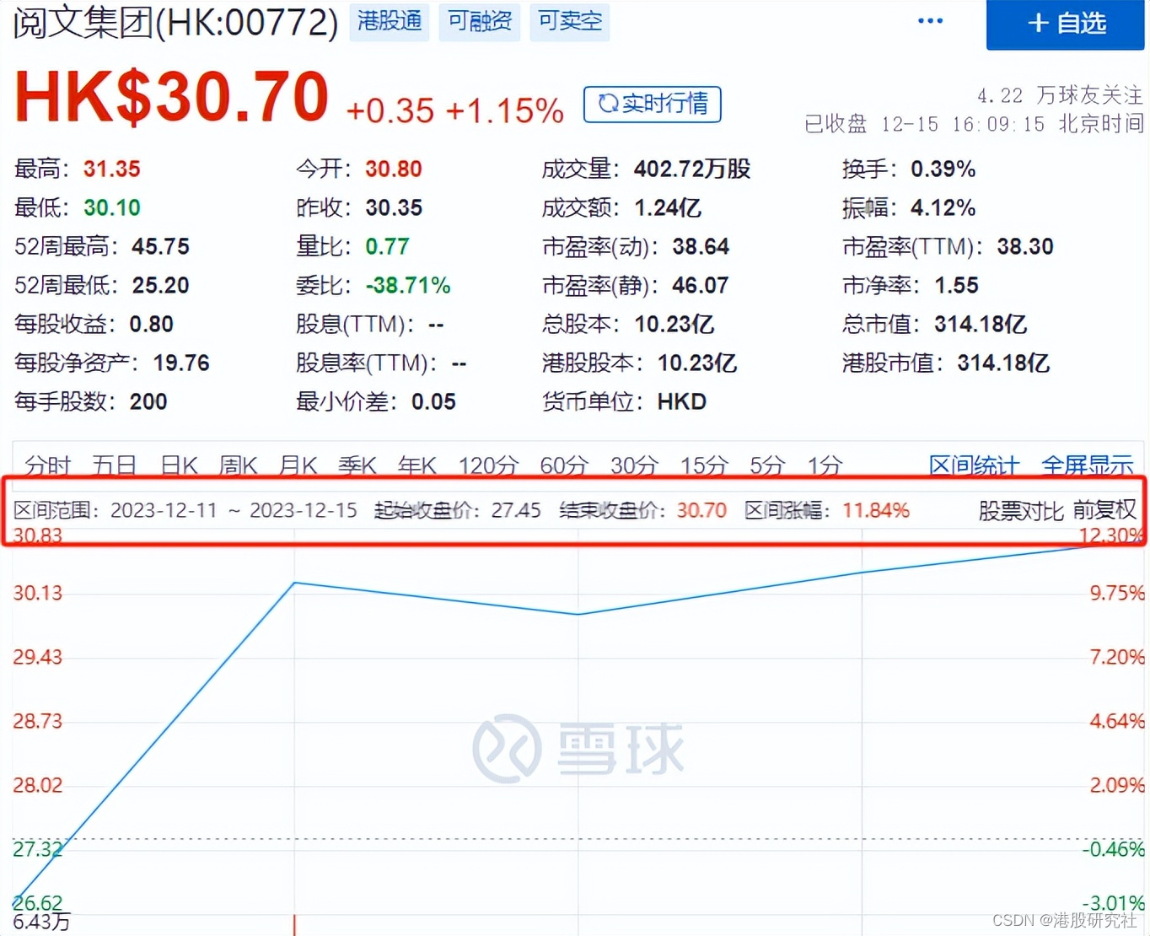Switch to the 60分 chart tab
Image resolution: width=1150 pixels, height=936 pixels.
tap(564, 465)
